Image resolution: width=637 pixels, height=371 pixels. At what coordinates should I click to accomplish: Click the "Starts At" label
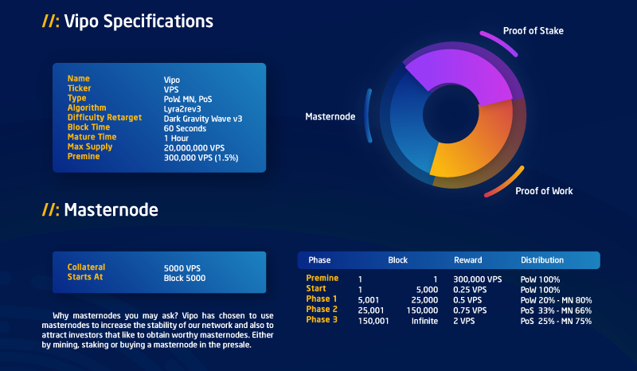[85, 277]
